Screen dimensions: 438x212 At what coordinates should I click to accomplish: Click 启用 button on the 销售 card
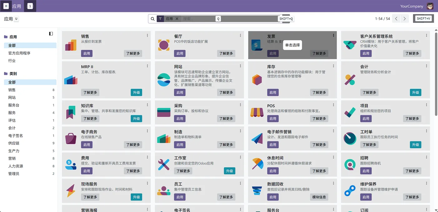click(87, 53)
